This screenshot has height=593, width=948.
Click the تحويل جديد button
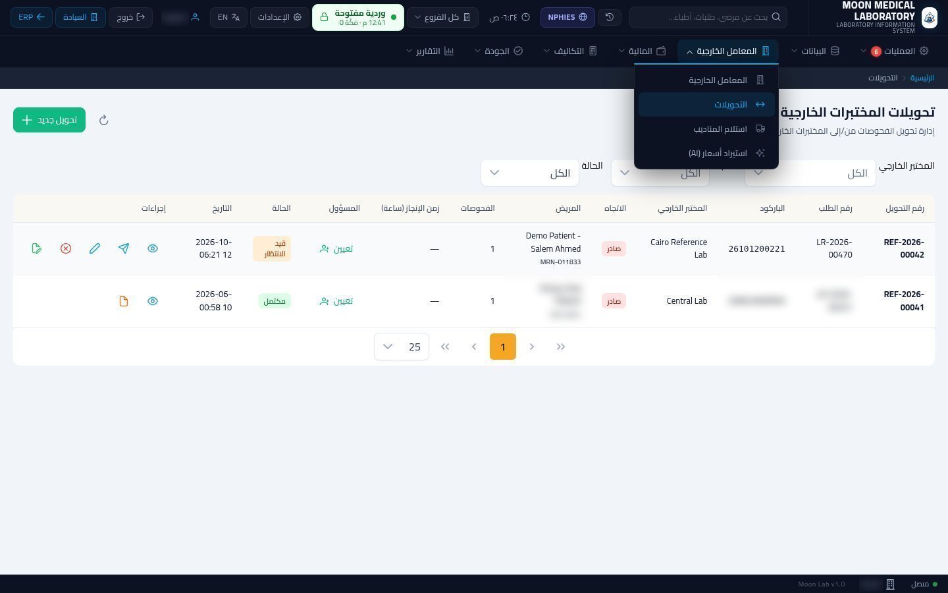(x=49, y=120)
